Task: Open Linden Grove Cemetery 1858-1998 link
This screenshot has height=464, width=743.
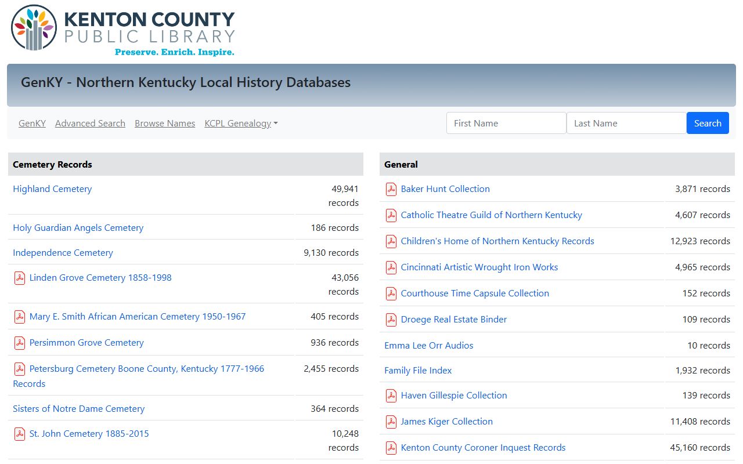Action: [100, 278]
